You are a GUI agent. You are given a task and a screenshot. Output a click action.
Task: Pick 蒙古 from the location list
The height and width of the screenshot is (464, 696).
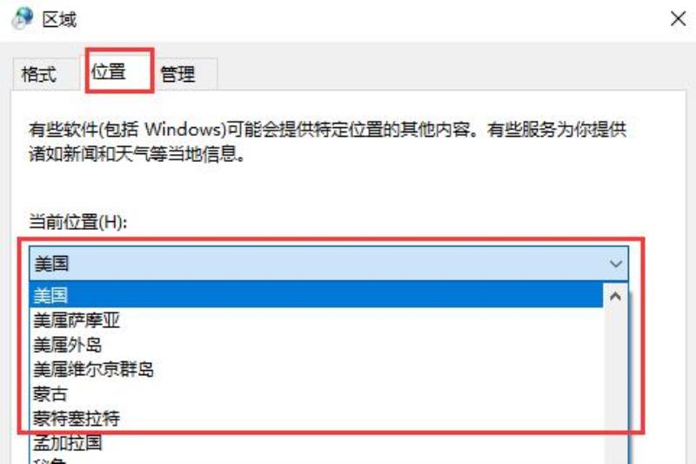[316, 393]
